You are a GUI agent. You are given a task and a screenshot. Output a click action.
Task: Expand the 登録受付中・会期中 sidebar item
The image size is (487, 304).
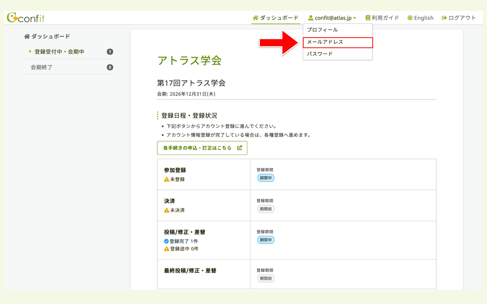point(59,52)
